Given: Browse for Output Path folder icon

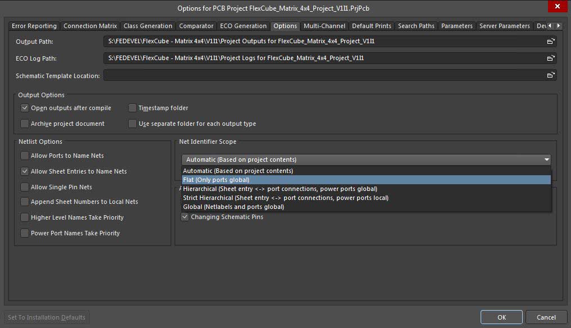Looking at the screenshot, I should click(x=551, y=42).
